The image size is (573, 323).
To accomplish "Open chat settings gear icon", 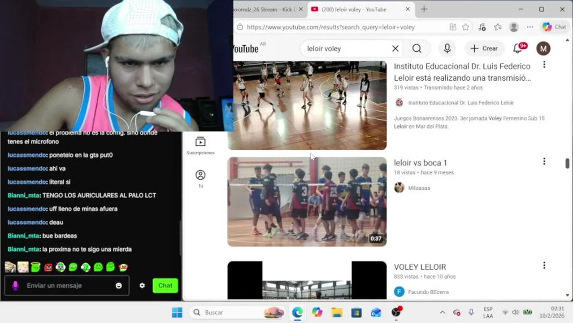I will pyautogui.click(x=142, y=285).
